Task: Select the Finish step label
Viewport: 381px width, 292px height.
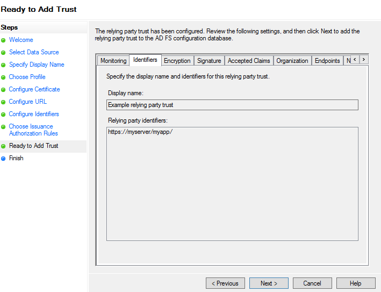Action: click(16, 158)
